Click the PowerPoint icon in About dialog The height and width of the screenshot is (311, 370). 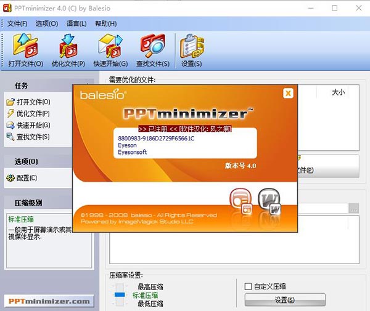click(239, 201)
